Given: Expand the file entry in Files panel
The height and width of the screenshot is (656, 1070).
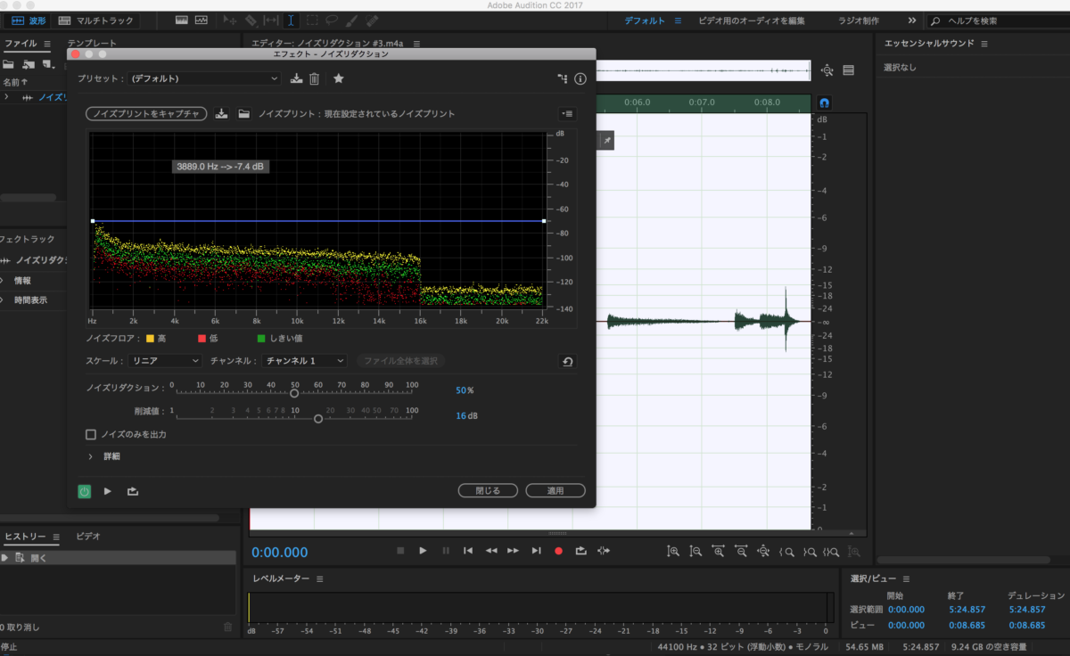Looking at the screenshot, I should tap(6, 96).
